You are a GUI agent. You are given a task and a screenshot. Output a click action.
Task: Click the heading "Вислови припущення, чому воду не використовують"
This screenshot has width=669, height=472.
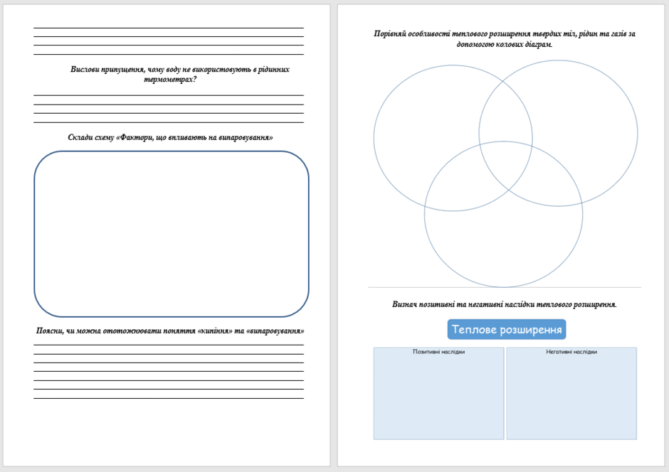[160, 70]
